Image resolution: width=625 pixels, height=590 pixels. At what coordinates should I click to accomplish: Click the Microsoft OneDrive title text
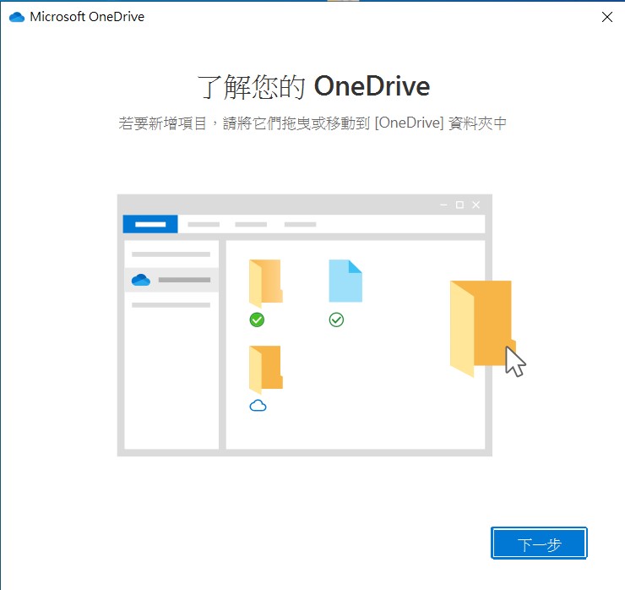[x=87, y=17]
